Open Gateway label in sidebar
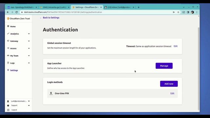The height and width of the screenshot is (118, 210). (14, 41)
